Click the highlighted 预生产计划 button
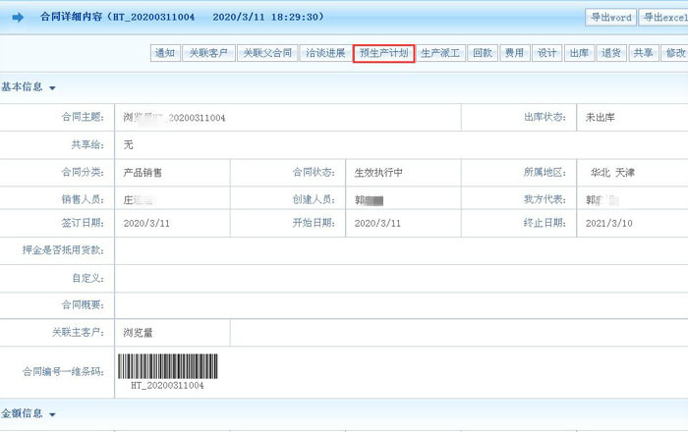 (383, 53)
